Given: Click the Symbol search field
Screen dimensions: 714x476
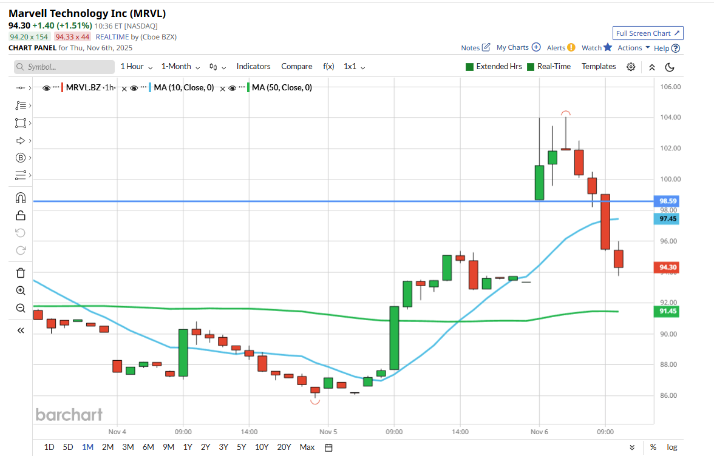Looking at the screenshot, I should pos(64,67).
